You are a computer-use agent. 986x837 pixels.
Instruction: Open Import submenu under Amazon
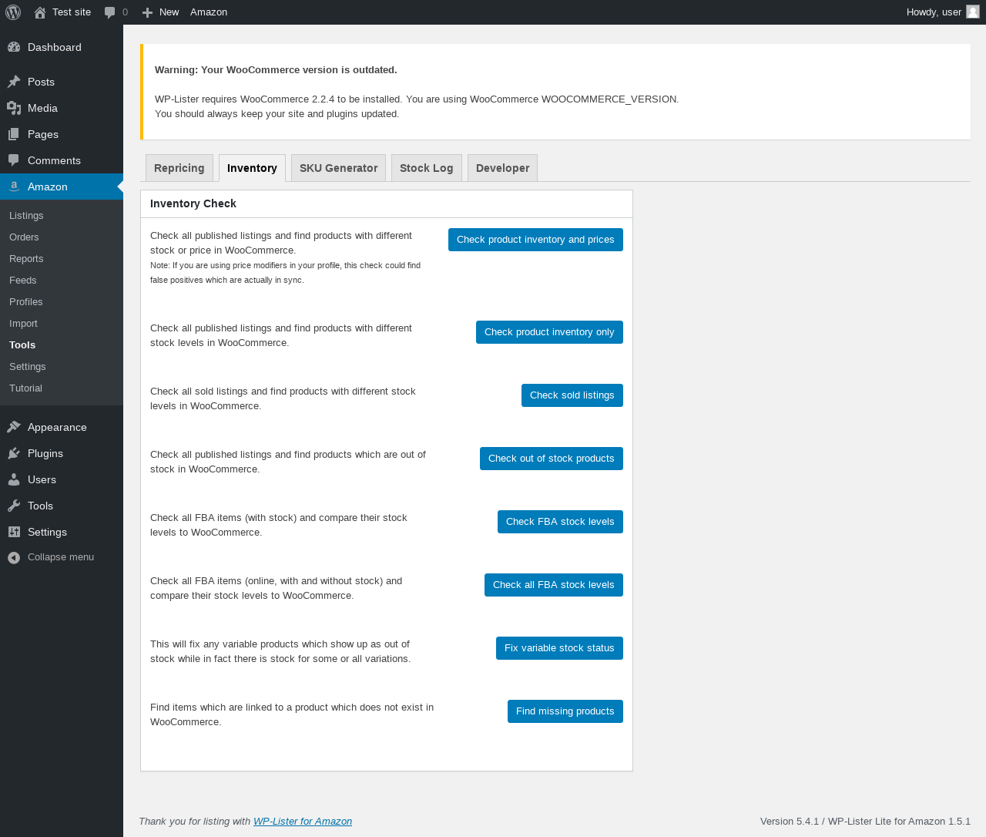(x=23, y=324)
